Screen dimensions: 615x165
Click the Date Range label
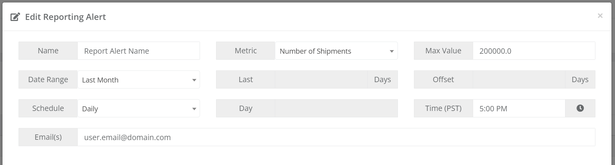click(48, 80)
